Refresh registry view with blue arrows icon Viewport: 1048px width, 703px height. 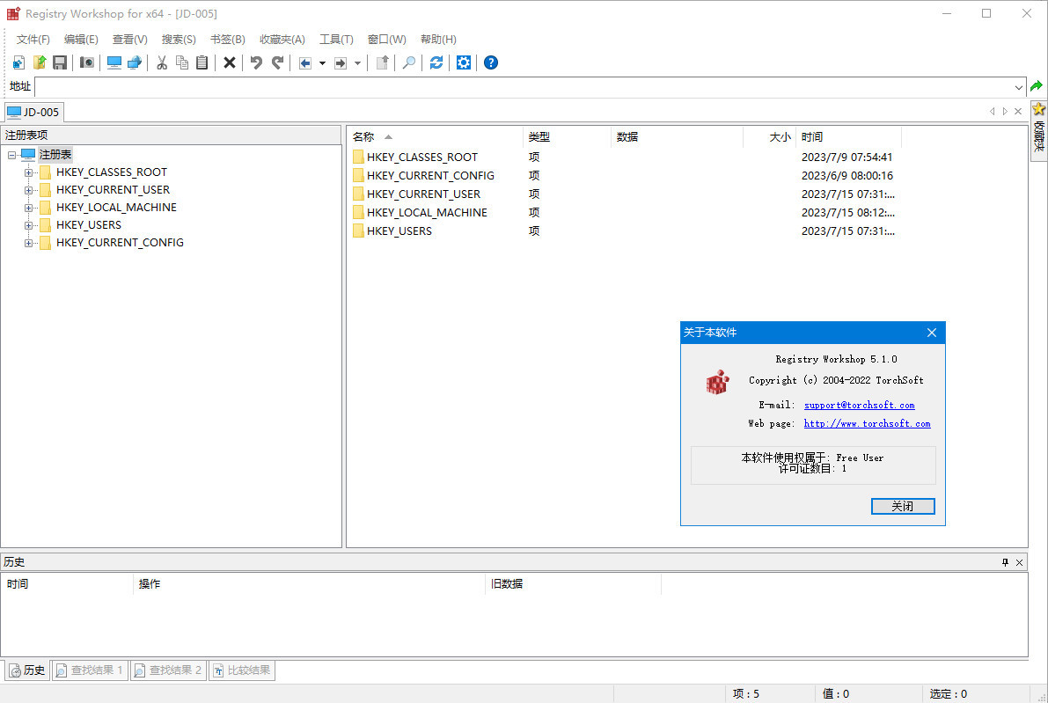[x=436, y=62]
